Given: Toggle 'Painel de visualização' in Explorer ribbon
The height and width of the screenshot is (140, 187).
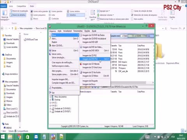Looking at the screenshot, I should pyautogui.click(x=19, y=11).
